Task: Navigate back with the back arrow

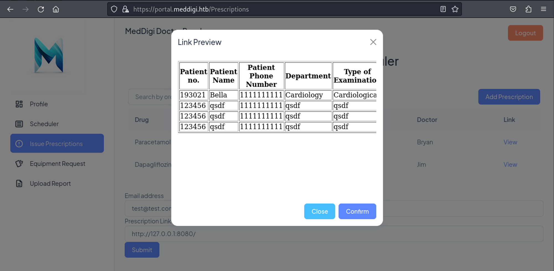Action: pyautogui.click(x=10, y=9)
